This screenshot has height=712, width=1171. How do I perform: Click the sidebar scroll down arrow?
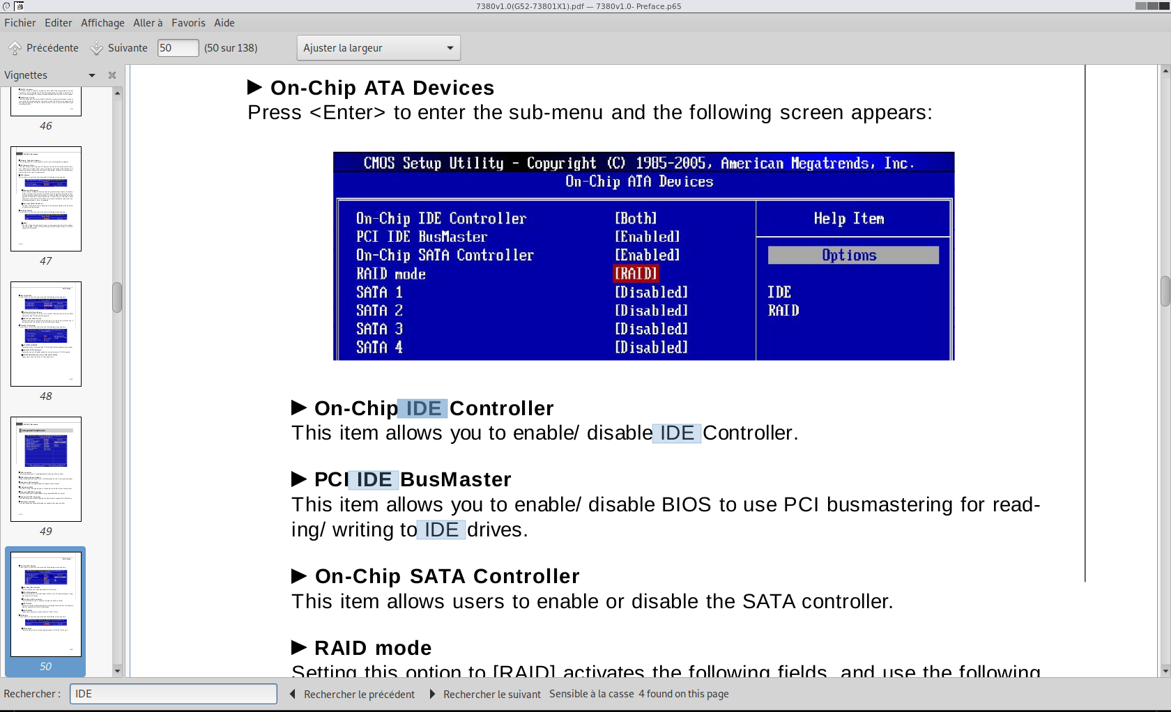pos(117,671)
